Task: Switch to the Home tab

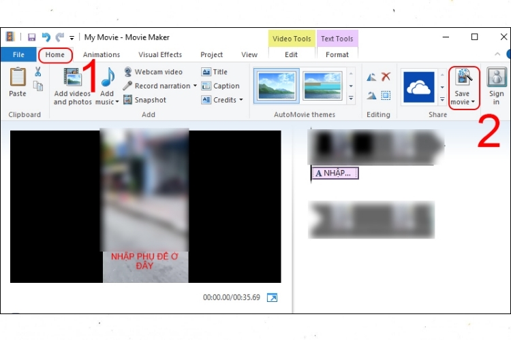Action: click(x=55, y=54)
